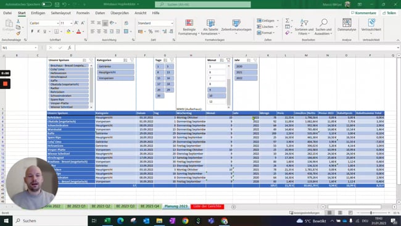Switch to the Einfügen ribbon tab
401x226 pixels.
[x=38, y=13]
